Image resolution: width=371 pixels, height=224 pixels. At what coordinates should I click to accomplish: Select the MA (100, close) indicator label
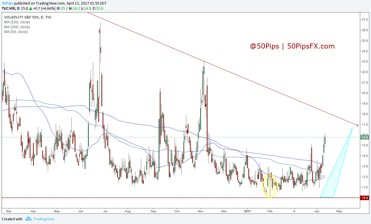coord(17,22)
